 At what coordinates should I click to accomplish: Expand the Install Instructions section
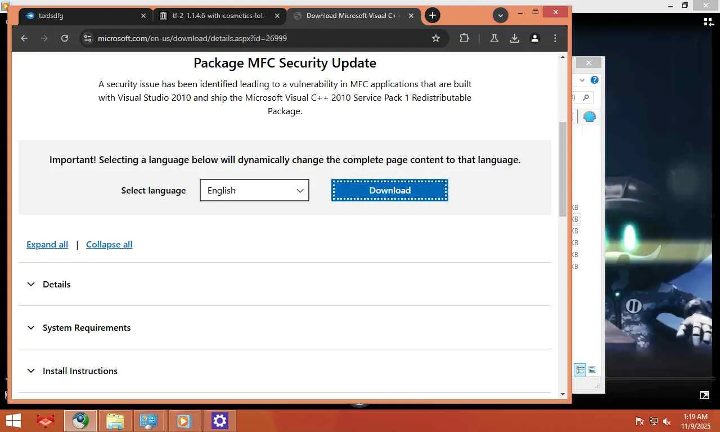click(x=285, y=371)
